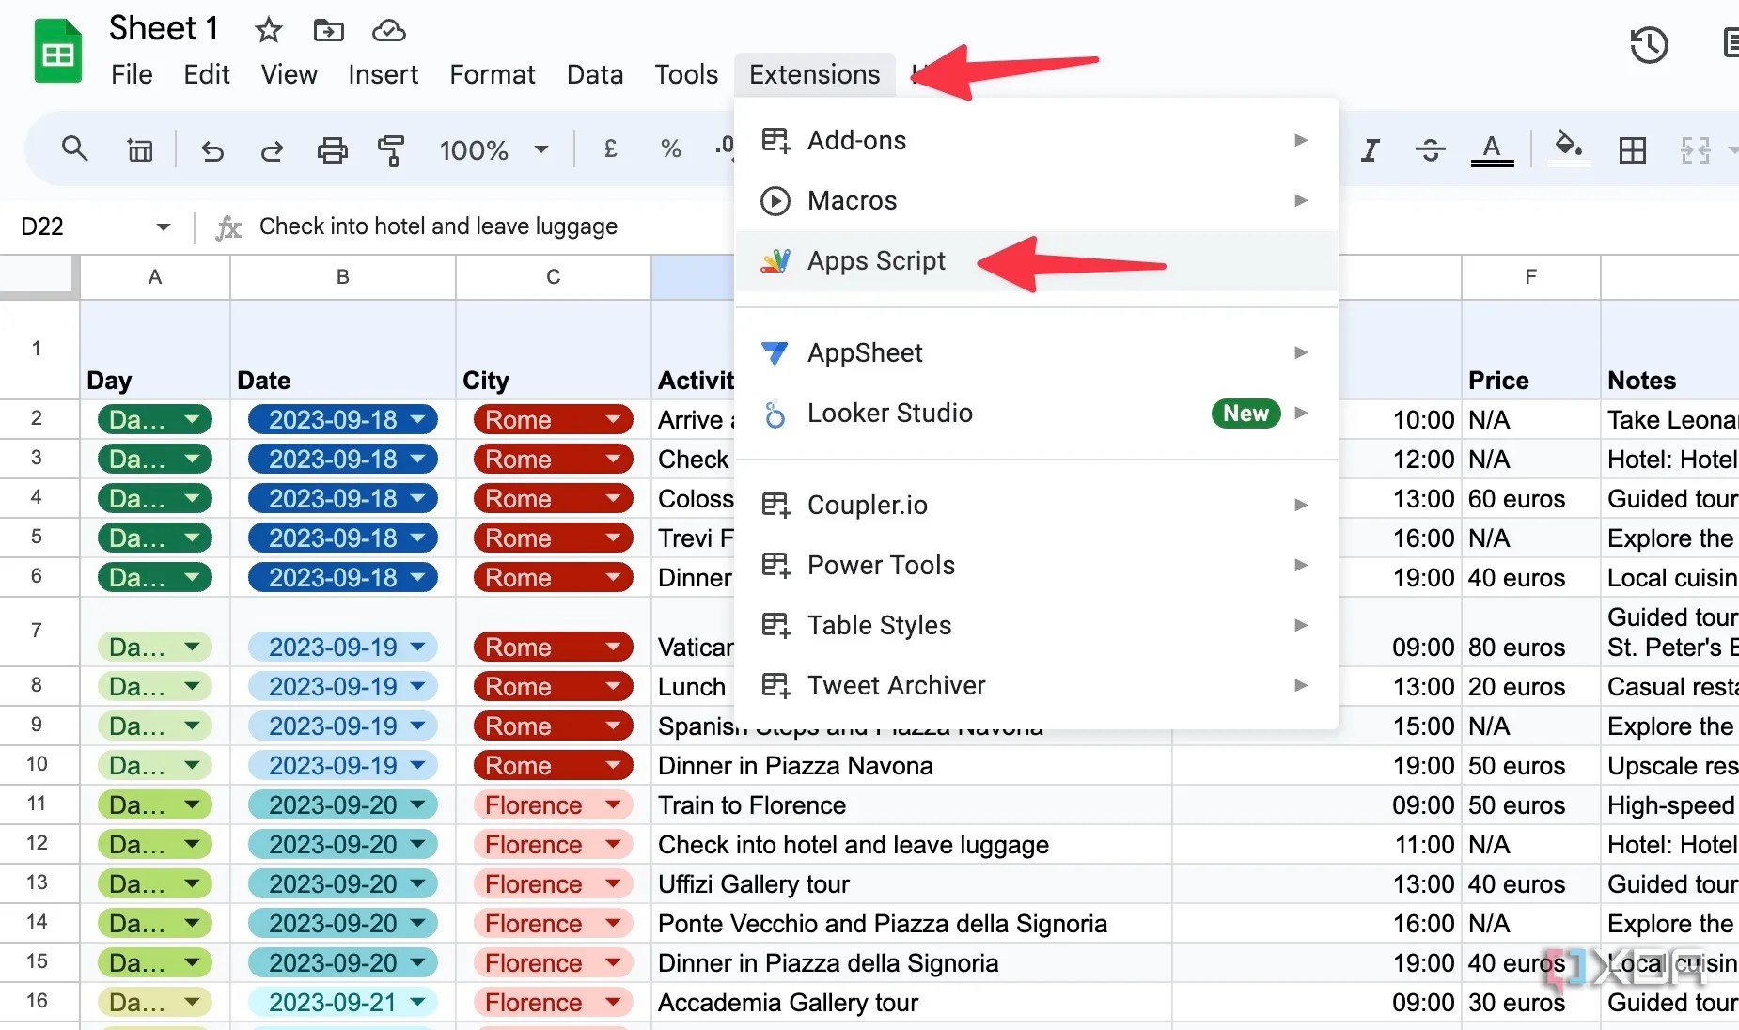Toggle strikethrough formatting
Image resolution: width=1739 pixels, height=1030 pixels.
pyautogui.click(x=1430, y=150)
